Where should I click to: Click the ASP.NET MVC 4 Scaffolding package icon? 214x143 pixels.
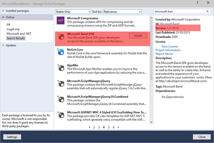click(x=61, y=115)
